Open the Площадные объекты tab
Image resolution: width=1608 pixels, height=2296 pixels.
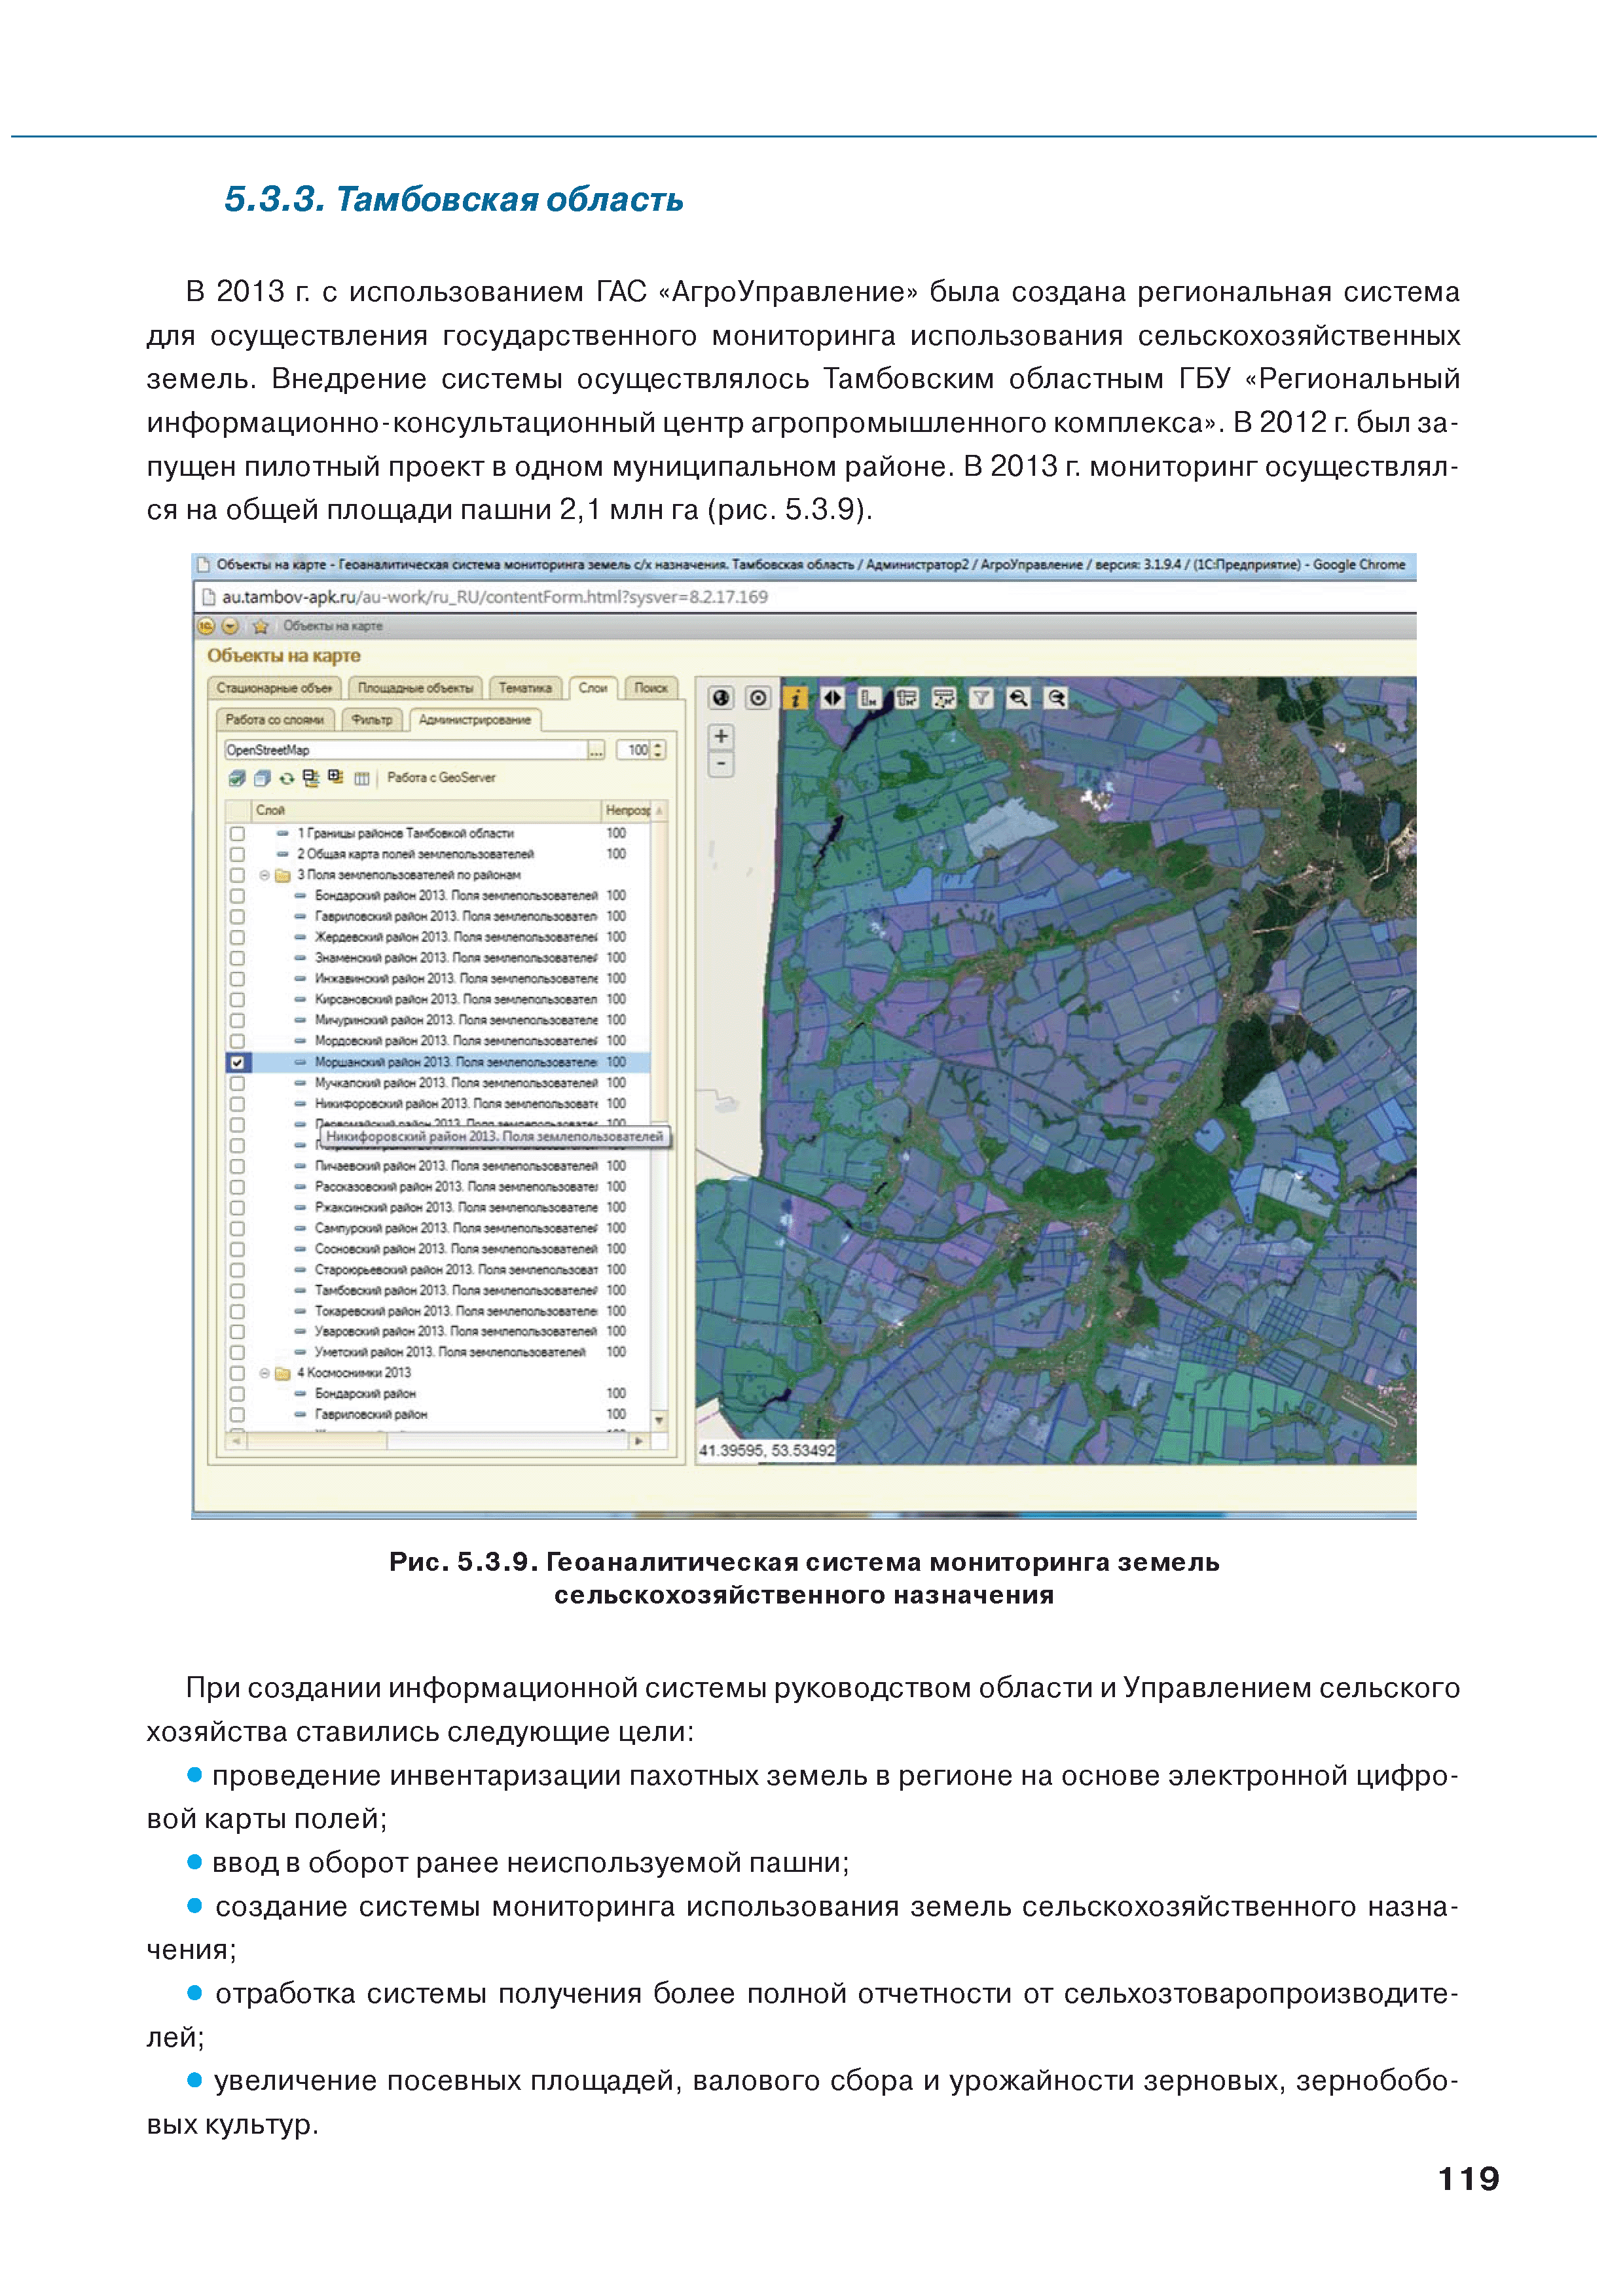click(x=415, y=688)
